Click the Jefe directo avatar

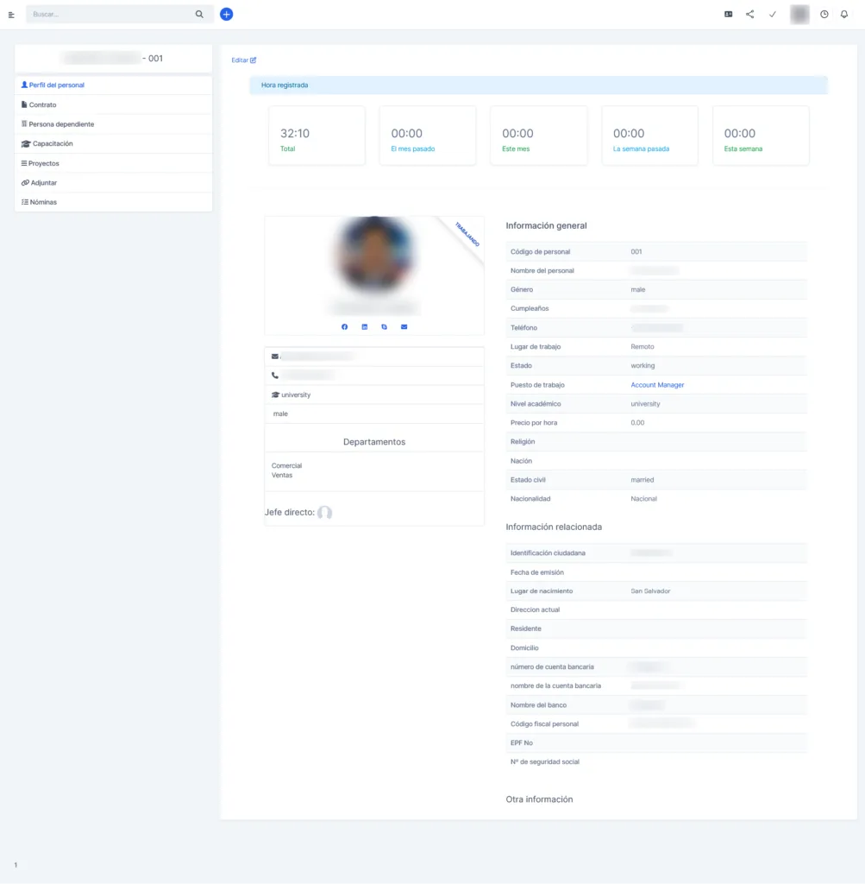click(x=324, y=513)
